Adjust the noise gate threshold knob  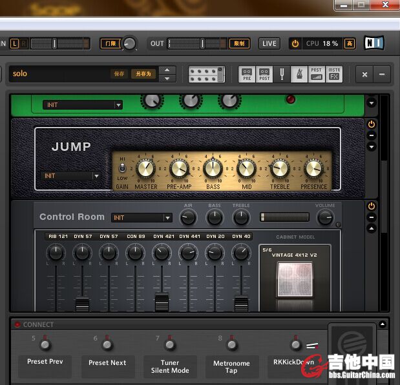click(129, 44)
